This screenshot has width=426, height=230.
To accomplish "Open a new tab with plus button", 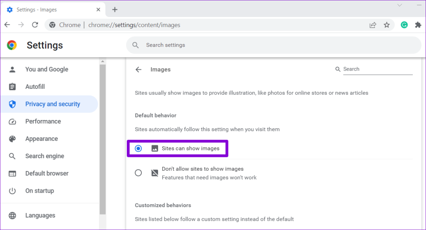I will coord(115,10).
